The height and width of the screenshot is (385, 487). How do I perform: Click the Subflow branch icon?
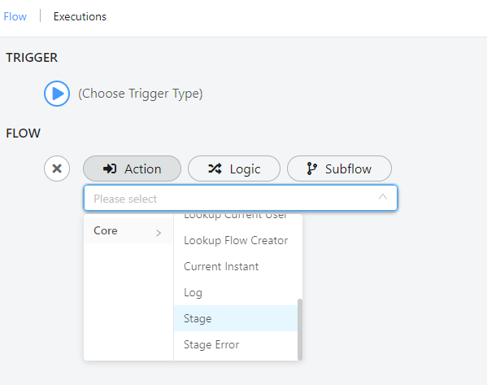point(312,168)
